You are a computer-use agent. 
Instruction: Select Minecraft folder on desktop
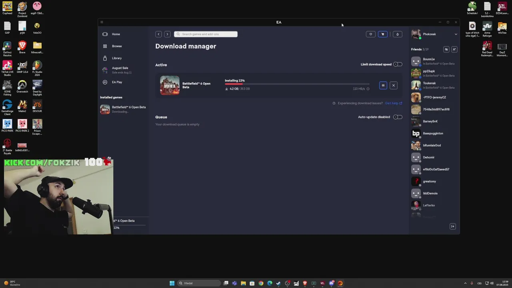click(37, 47)
